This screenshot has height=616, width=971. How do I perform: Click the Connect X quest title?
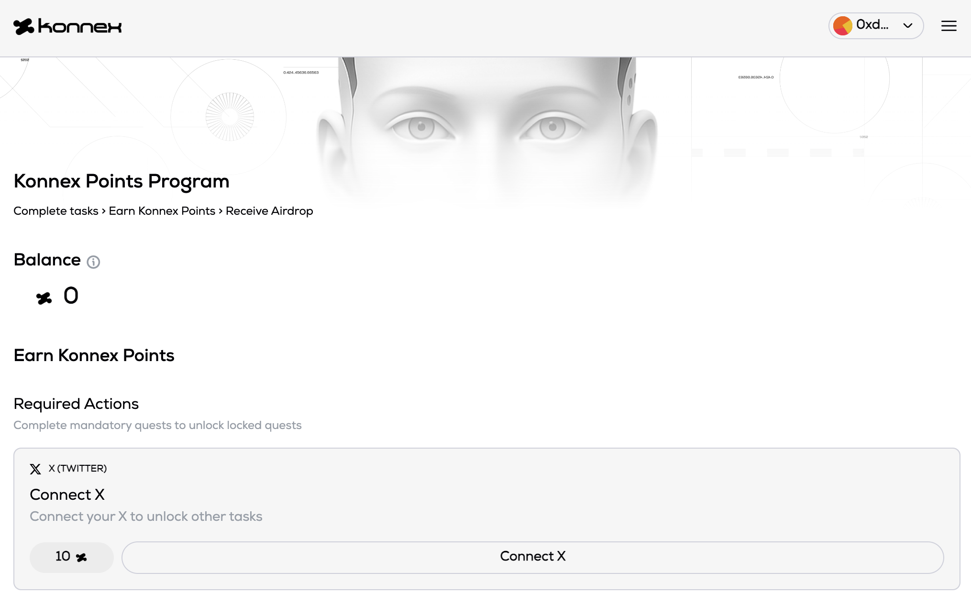(x=67, y=495)
